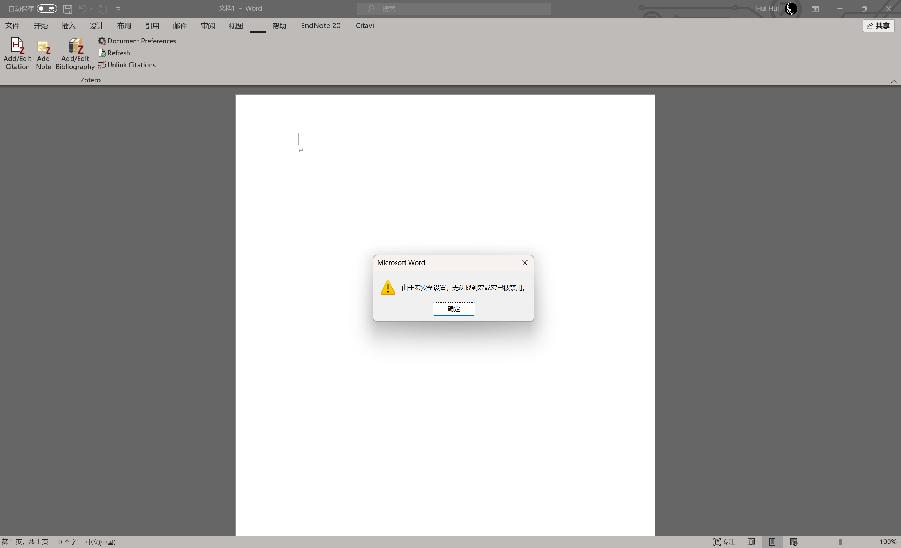The height and width of the screenshot is (548, 901).
Task: Click the 共享 share button
Action: [878, 26]
